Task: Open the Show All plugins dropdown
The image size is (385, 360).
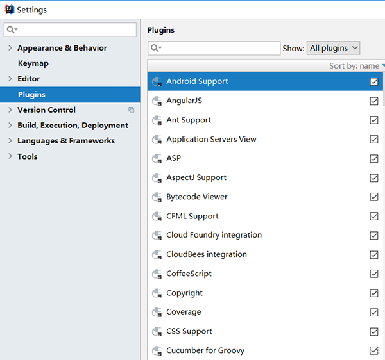Action: click(x=333, y=48)
